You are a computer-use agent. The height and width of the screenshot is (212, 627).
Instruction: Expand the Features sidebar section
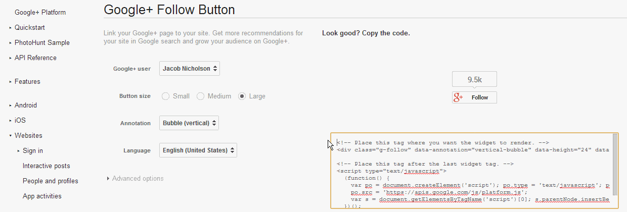click(x=27, y=81)
